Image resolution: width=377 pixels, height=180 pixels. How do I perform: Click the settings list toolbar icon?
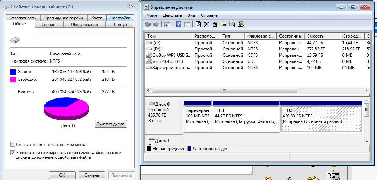[241, 24]
